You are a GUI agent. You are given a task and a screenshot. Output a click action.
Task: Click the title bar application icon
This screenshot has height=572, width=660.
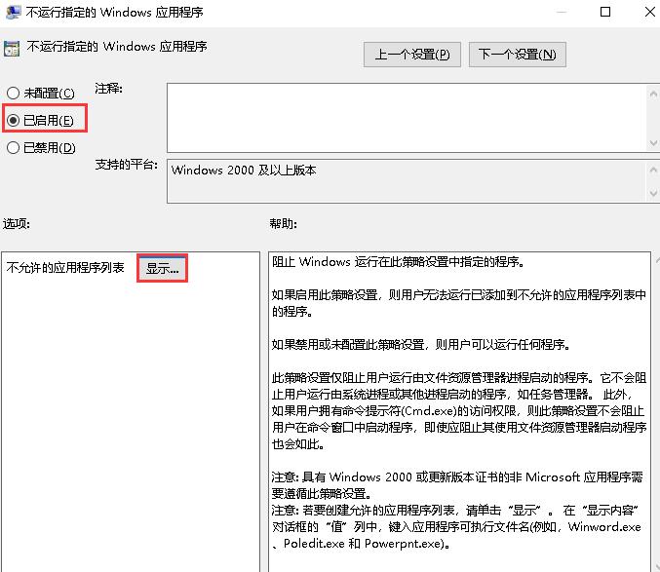tap(13, 12)
